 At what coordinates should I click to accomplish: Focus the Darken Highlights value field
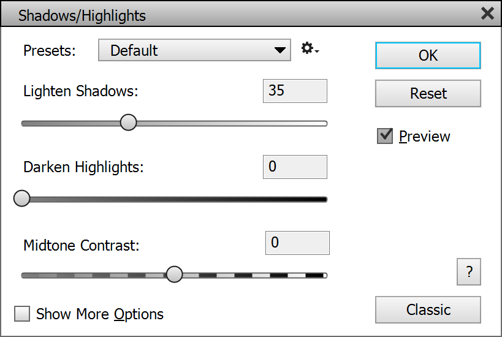295,167
